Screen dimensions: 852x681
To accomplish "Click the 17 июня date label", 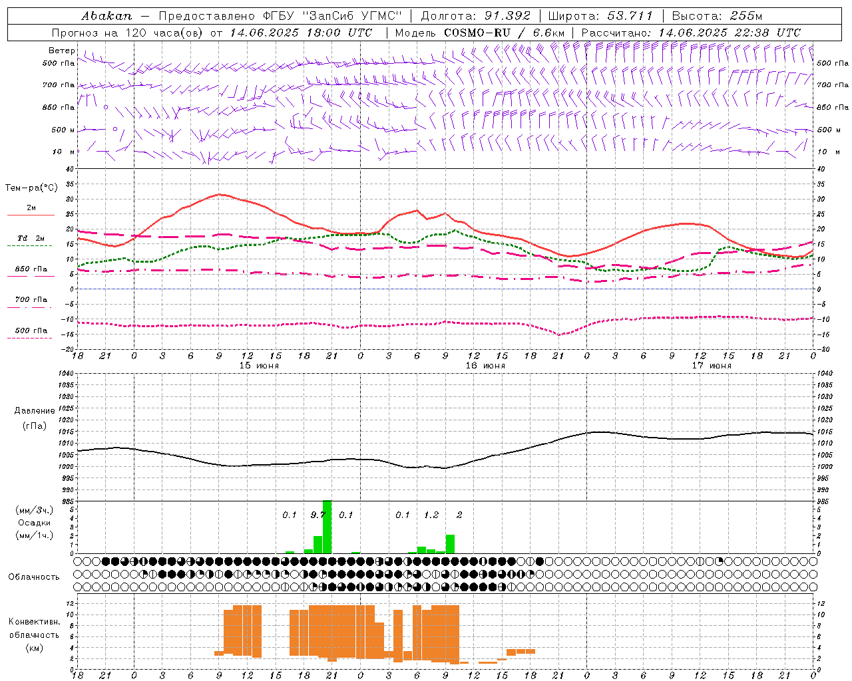I will [712, 365].
